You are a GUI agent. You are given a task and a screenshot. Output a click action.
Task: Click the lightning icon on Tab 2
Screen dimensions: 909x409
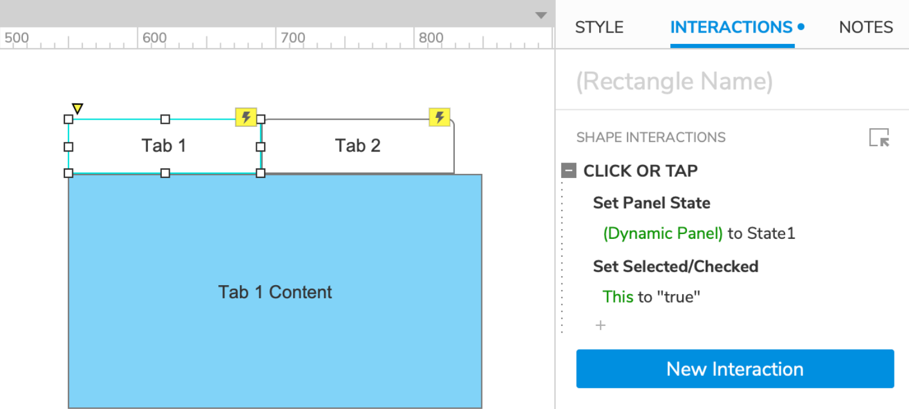click(x=439, y=117)
